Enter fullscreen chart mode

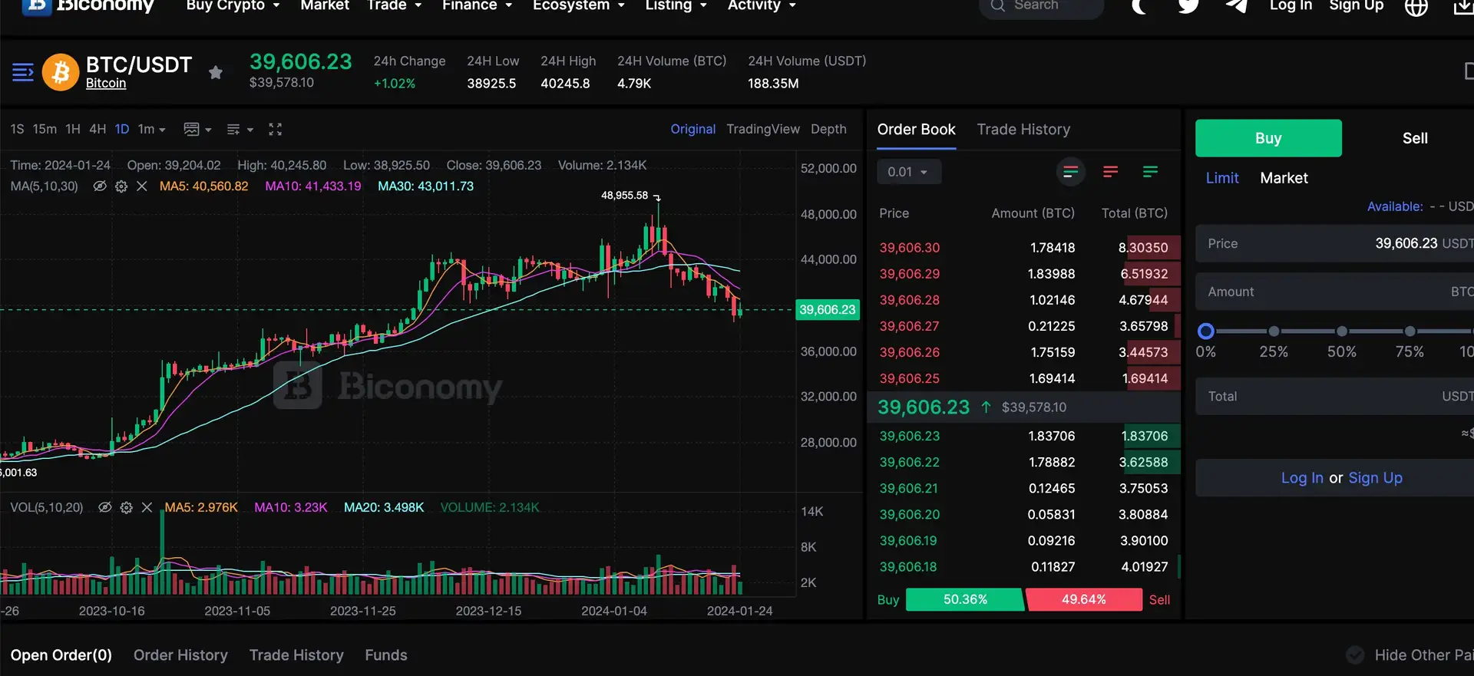pos(275,130)
